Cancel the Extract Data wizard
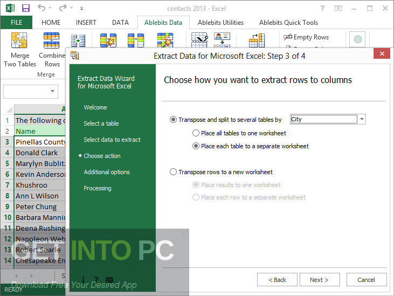 pyautogui.click(x=367, y=280)
